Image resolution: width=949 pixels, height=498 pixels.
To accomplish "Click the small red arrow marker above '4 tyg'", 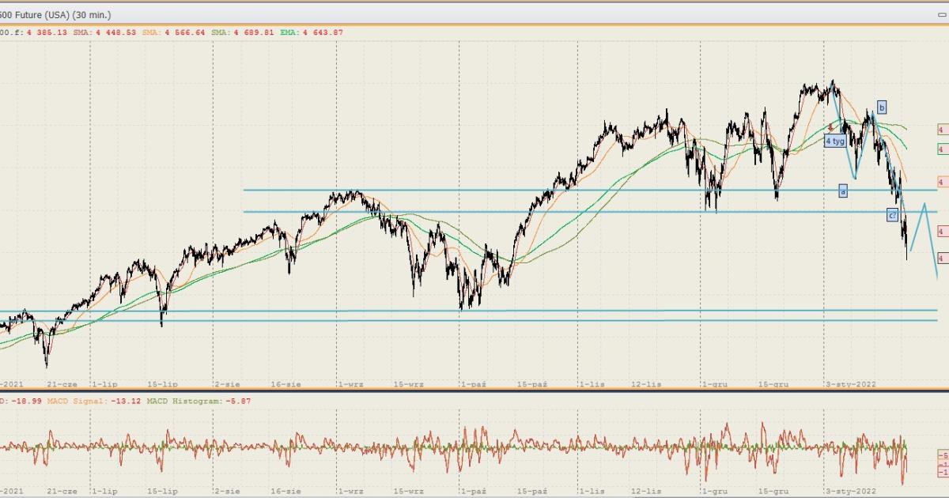I will coord(830,126).
